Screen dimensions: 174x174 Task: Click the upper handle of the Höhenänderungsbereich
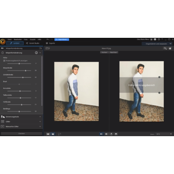coord(159,77)
